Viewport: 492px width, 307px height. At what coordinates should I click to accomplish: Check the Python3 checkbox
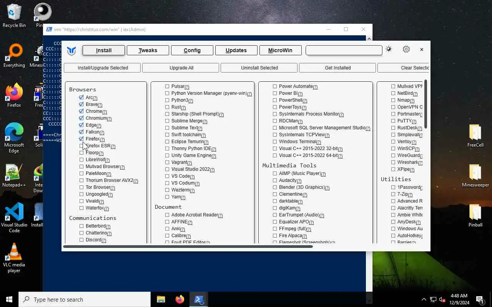point(167,100)
